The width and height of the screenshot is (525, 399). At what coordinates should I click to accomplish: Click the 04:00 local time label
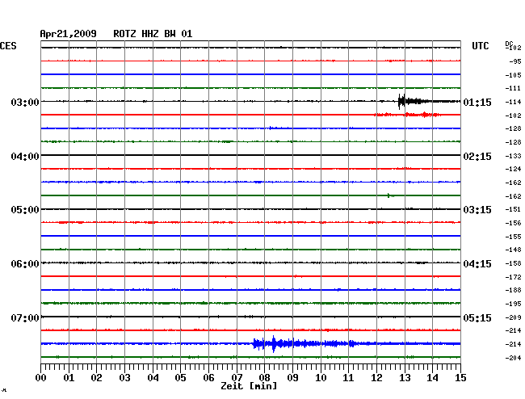tap(25, 157)
